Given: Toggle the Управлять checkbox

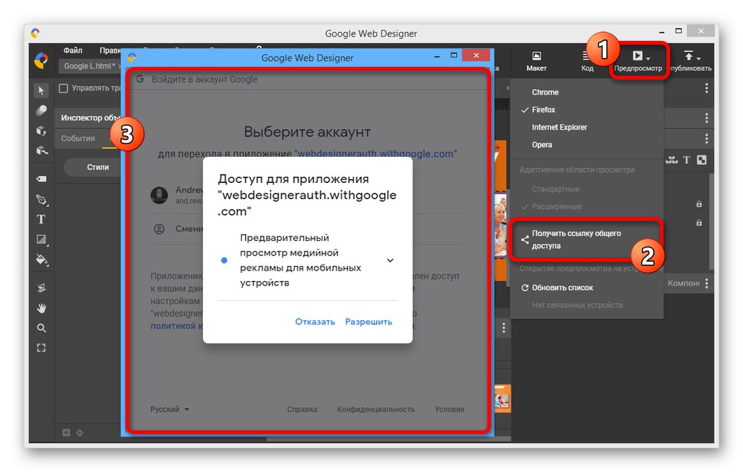Looking at the screenshot, I should point(63,88).
